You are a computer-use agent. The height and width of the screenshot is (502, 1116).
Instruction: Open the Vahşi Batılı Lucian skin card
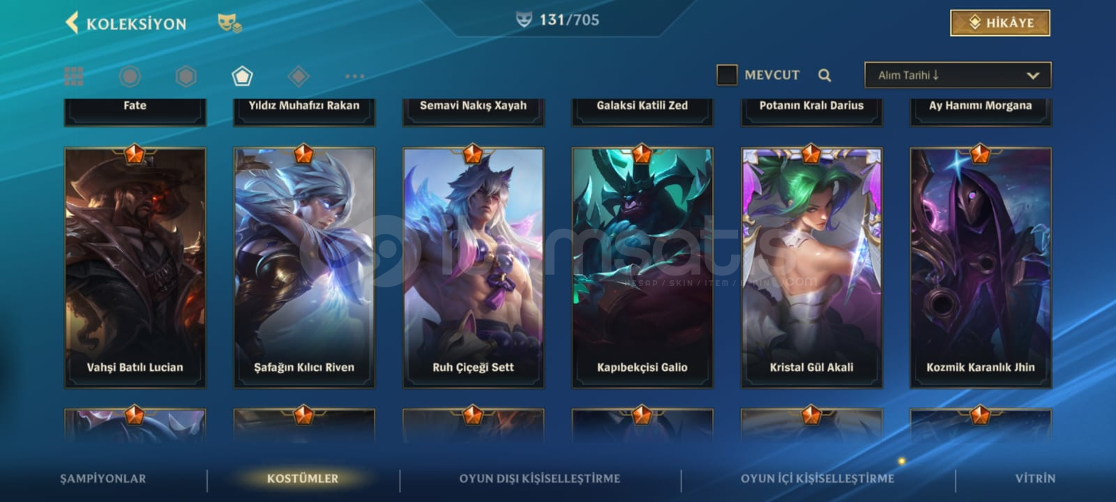(135, 268)
